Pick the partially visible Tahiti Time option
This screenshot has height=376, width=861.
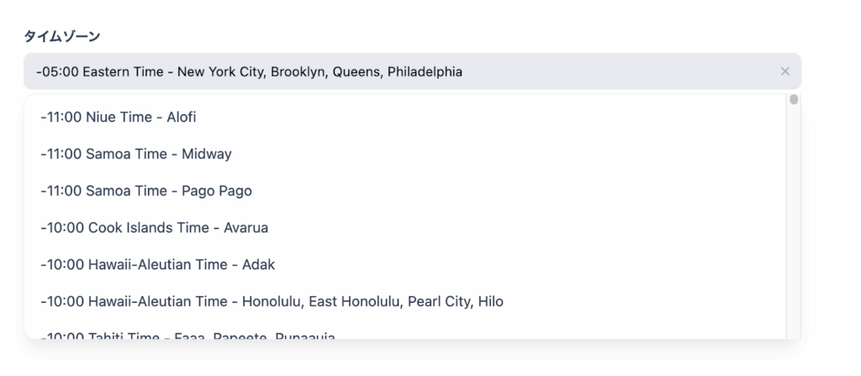pyautogui.click(x=187, y=336)
